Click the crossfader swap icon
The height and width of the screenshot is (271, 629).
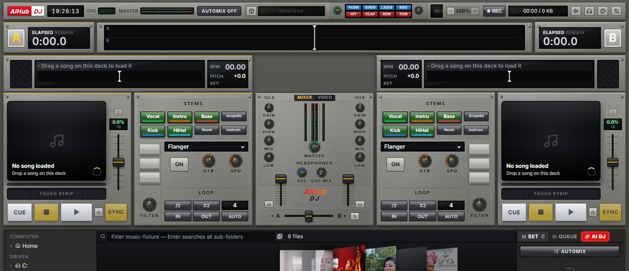(355, 216)
